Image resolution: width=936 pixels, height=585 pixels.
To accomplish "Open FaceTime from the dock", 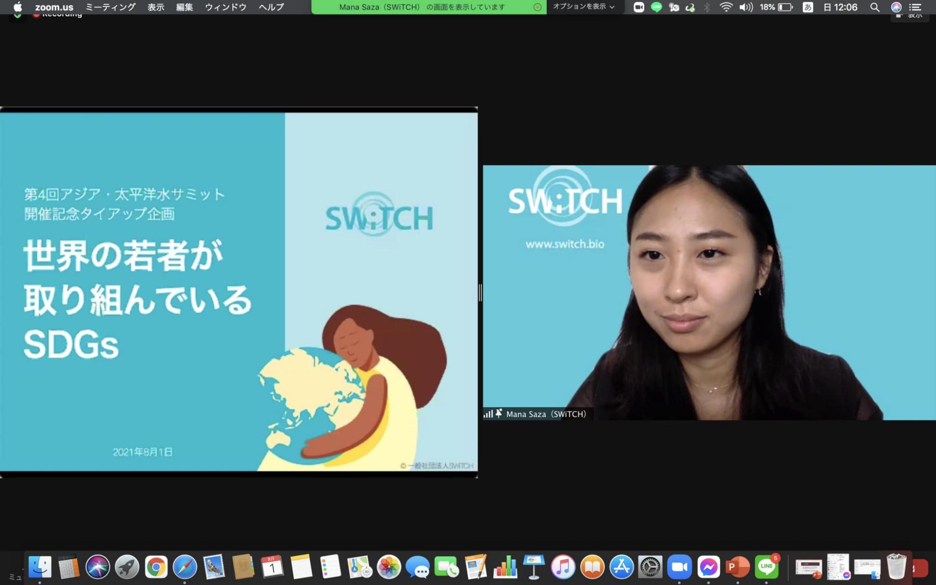I will [446, 567].
